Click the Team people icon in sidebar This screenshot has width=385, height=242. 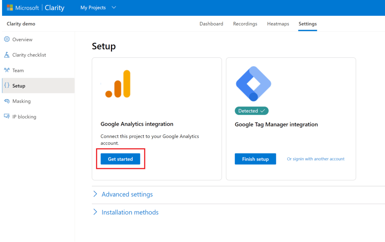tap(7, 70)
